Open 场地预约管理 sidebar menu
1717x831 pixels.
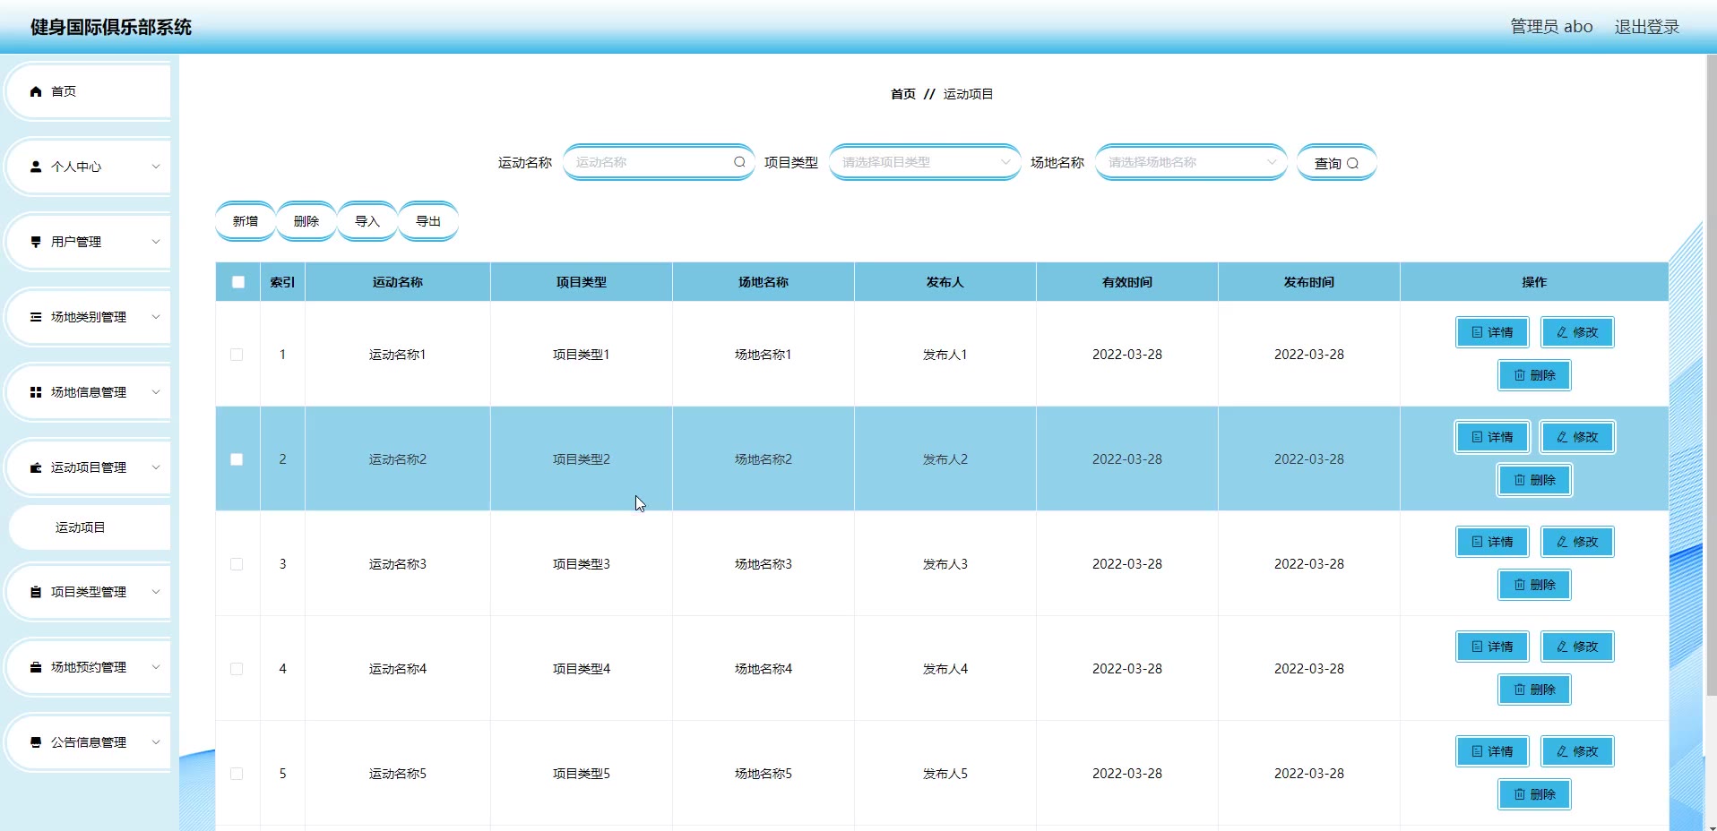point(89,667)
